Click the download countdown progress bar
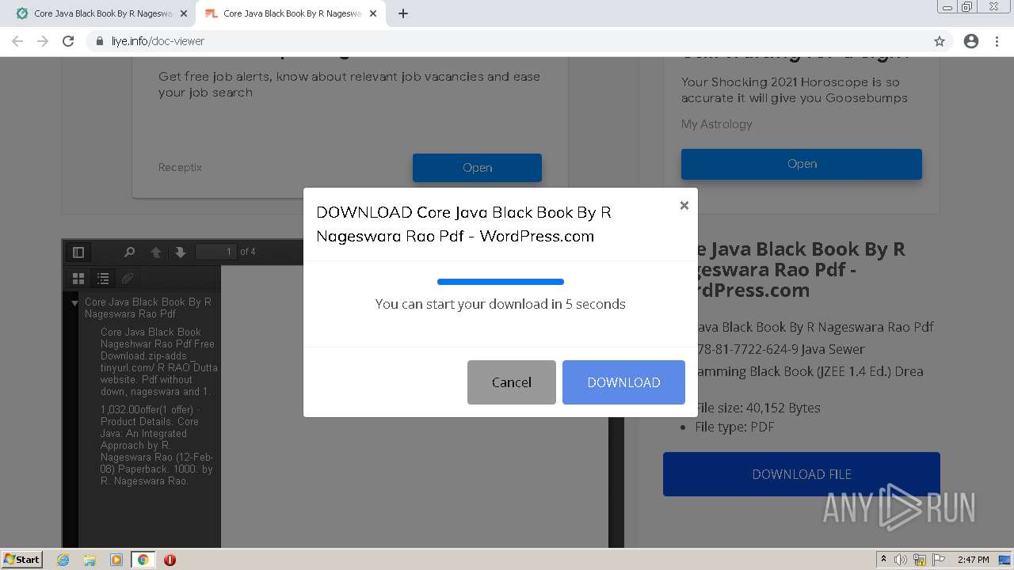 click(x=501, y=282)
